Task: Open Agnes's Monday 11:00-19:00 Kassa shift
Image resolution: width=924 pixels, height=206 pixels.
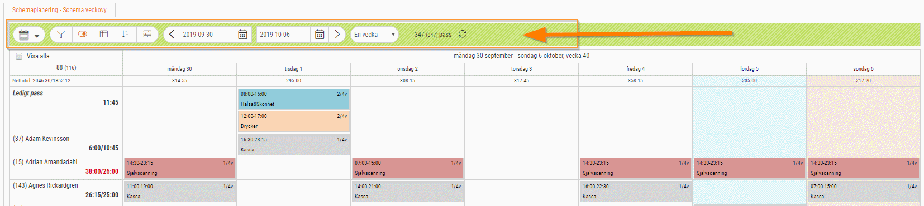Action: click(180, 192)
